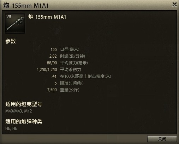
Task: Click the 1,250/1,250 damage value
Action: pyautogui.click(x=47, y=70)
